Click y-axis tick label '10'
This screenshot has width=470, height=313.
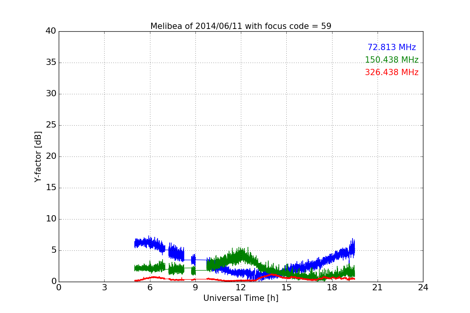(51, 219)
